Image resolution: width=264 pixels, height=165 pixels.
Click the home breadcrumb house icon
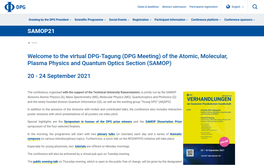tap(29, 43)
